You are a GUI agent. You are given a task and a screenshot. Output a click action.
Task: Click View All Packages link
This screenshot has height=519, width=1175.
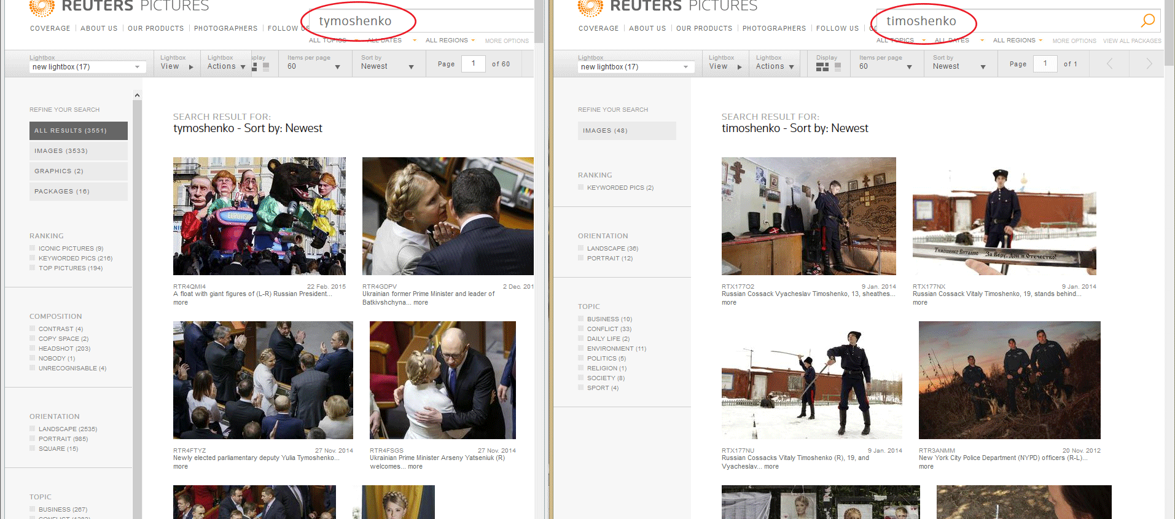(1132, 41)
